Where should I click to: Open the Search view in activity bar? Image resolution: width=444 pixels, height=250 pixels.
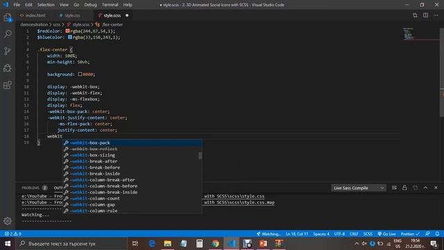[x=8, y=34]
